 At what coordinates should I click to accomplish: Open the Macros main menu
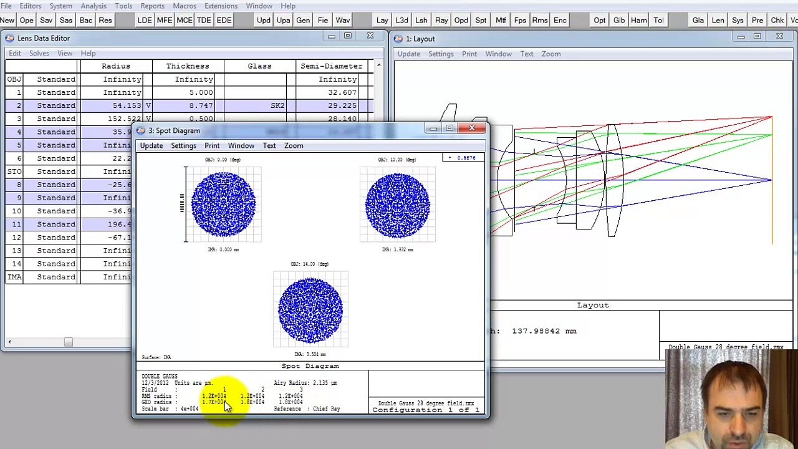point(185,6)
